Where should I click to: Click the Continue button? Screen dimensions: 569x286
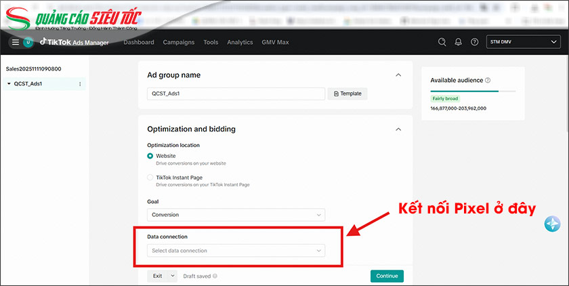(387, 276)
